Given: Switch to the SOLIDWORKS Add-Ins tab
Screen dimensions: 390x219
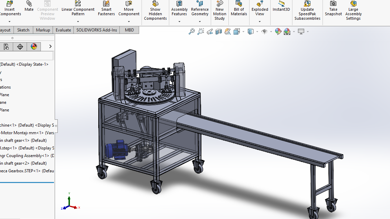Looking at the screenshot, I should 97,30.
